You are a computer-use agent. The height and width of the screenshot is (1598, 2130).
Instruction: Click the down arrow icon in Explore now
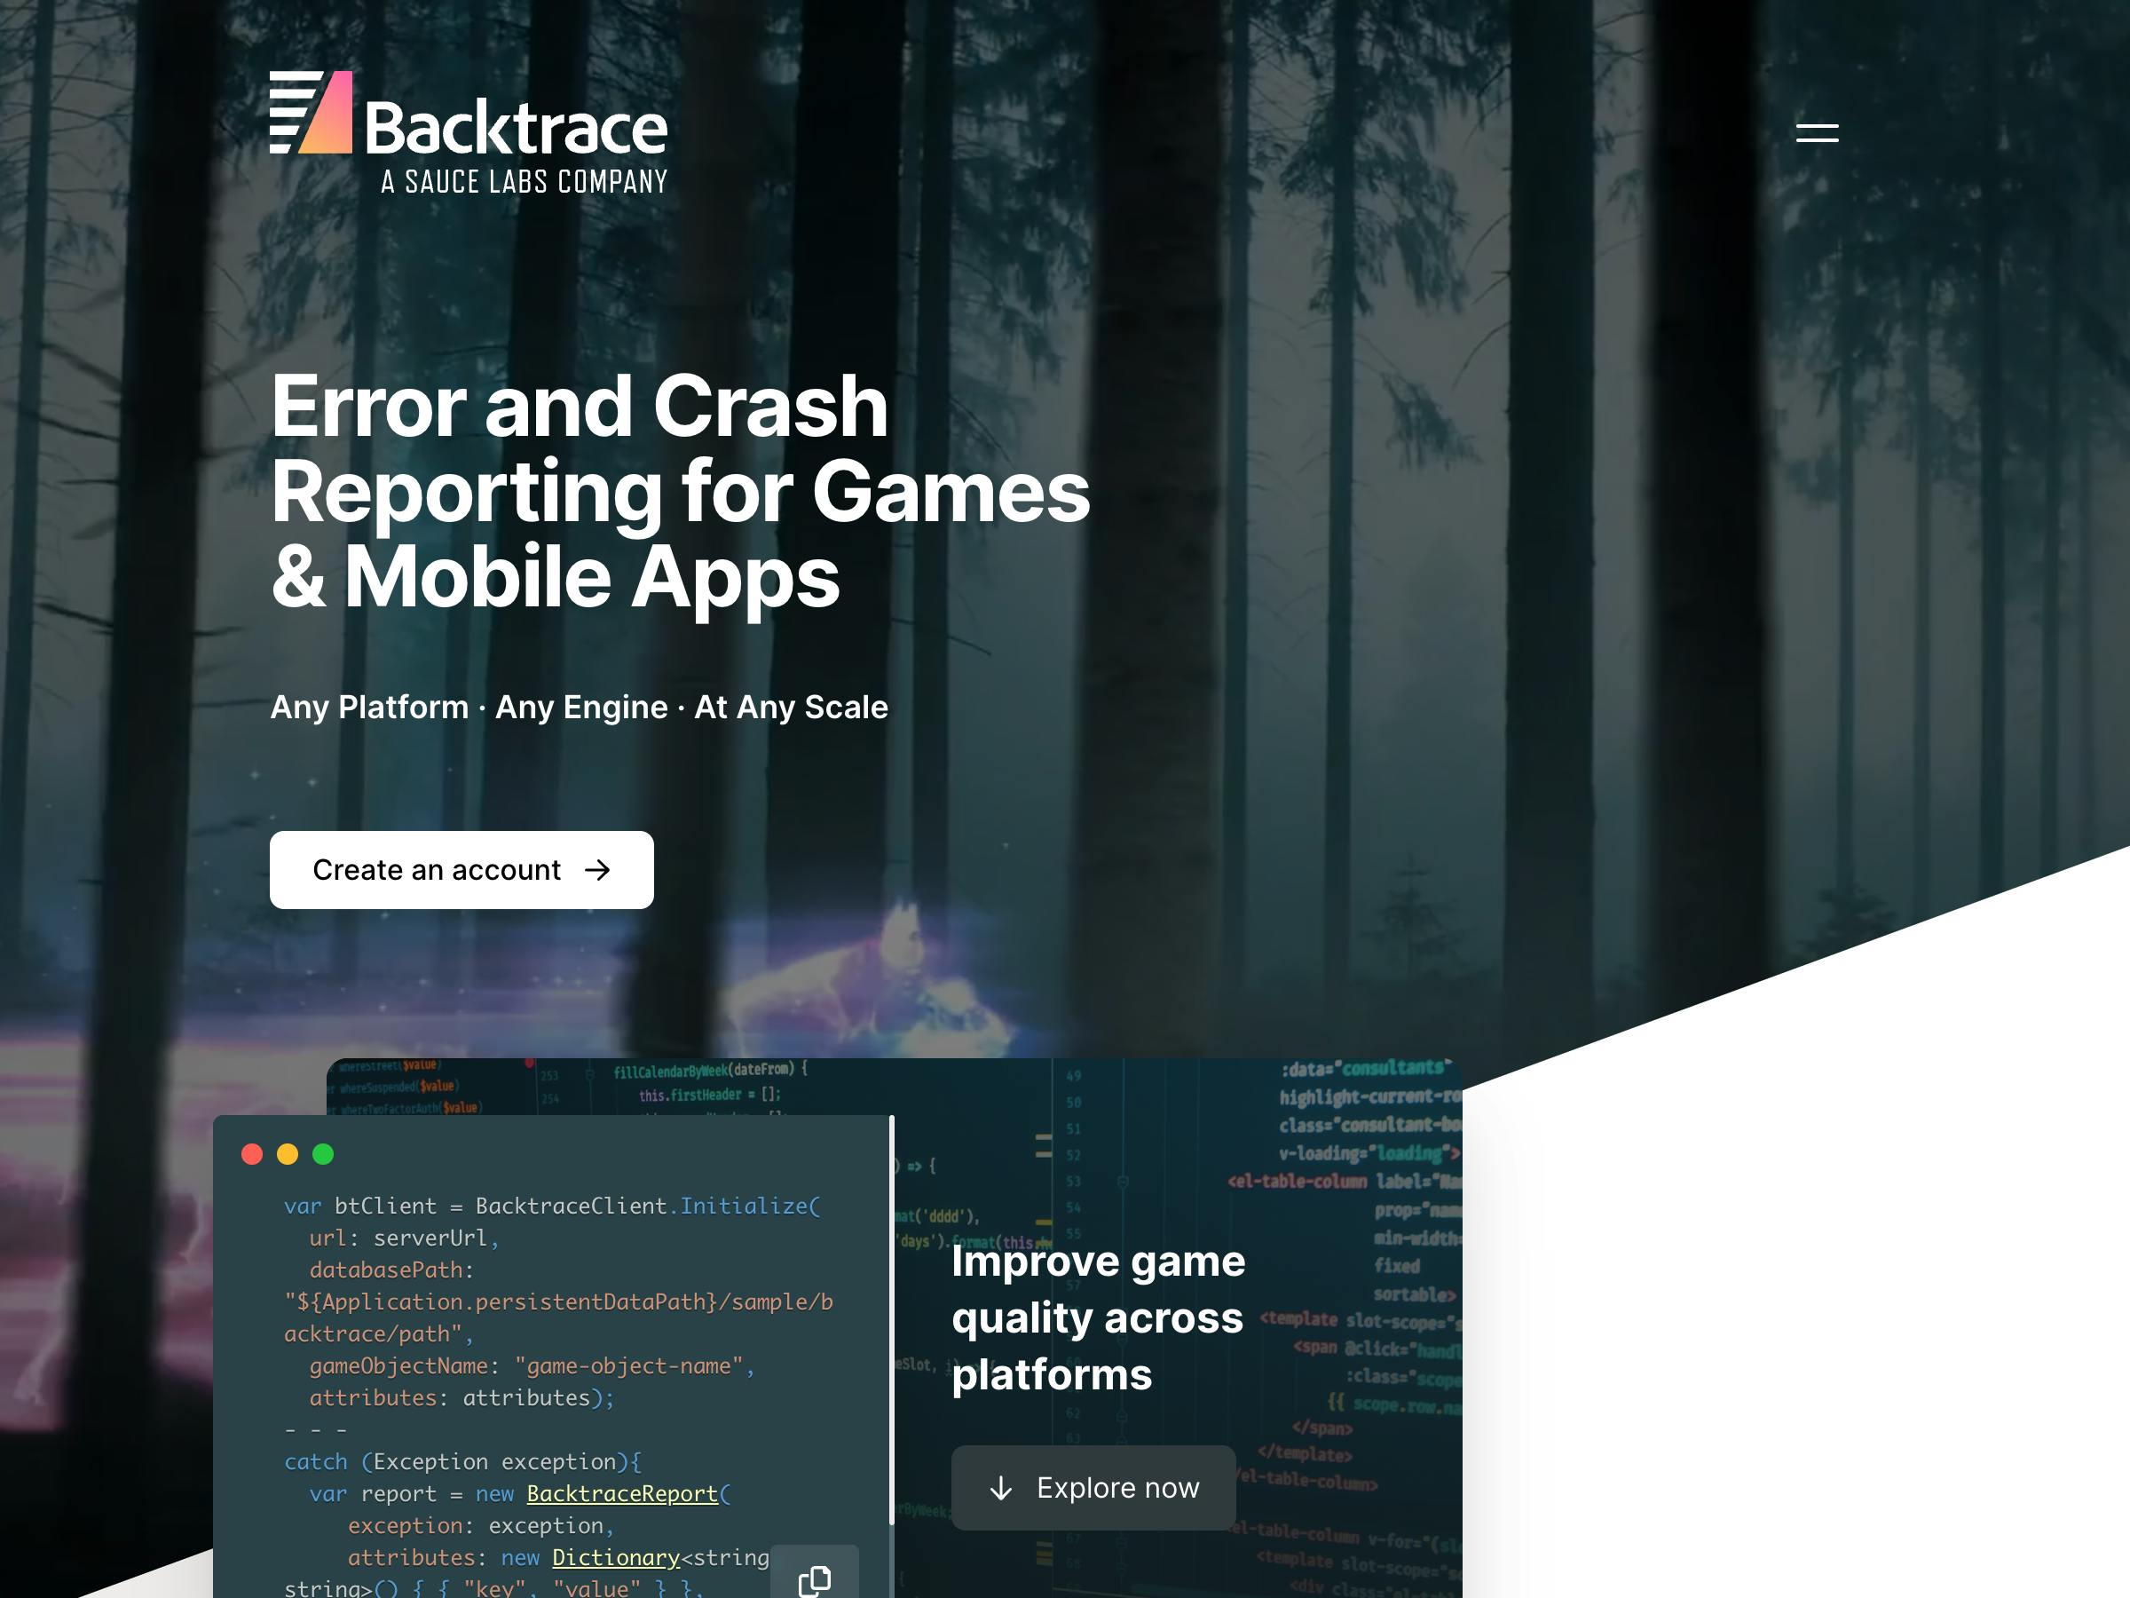pyautogui.click(x=1001, y=1488)
